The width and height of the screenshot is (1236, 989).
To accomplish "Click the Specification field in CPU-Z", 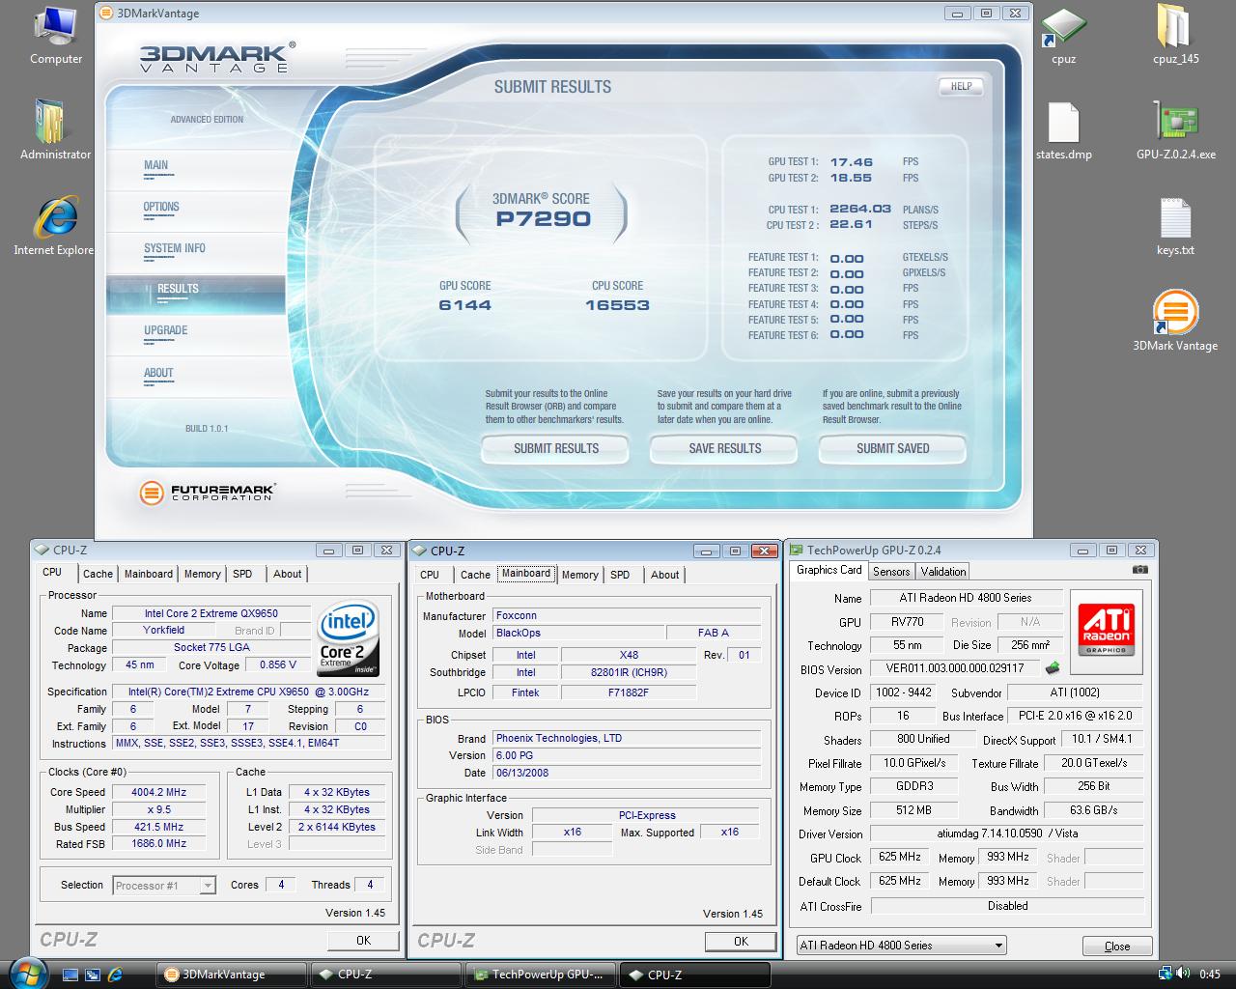I will pos(248,692).
